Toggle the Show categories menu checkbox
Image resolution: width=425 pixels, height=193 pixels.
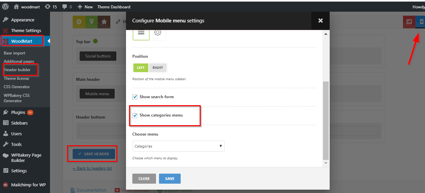(x=135, y=115)
